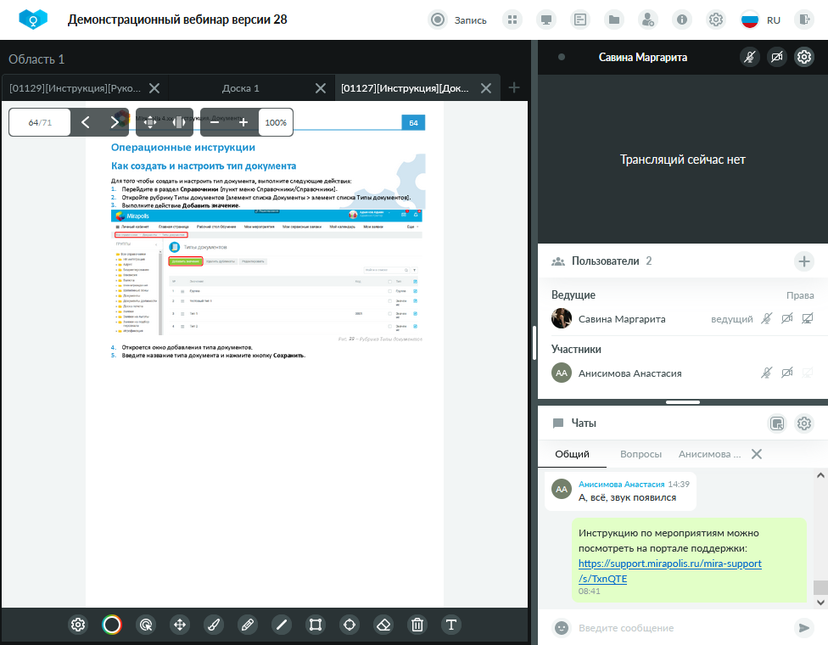The width and height of the screenshot is (828, 645).
Task: Switch to Вопросы chat tab
Action: coord(641,454)
